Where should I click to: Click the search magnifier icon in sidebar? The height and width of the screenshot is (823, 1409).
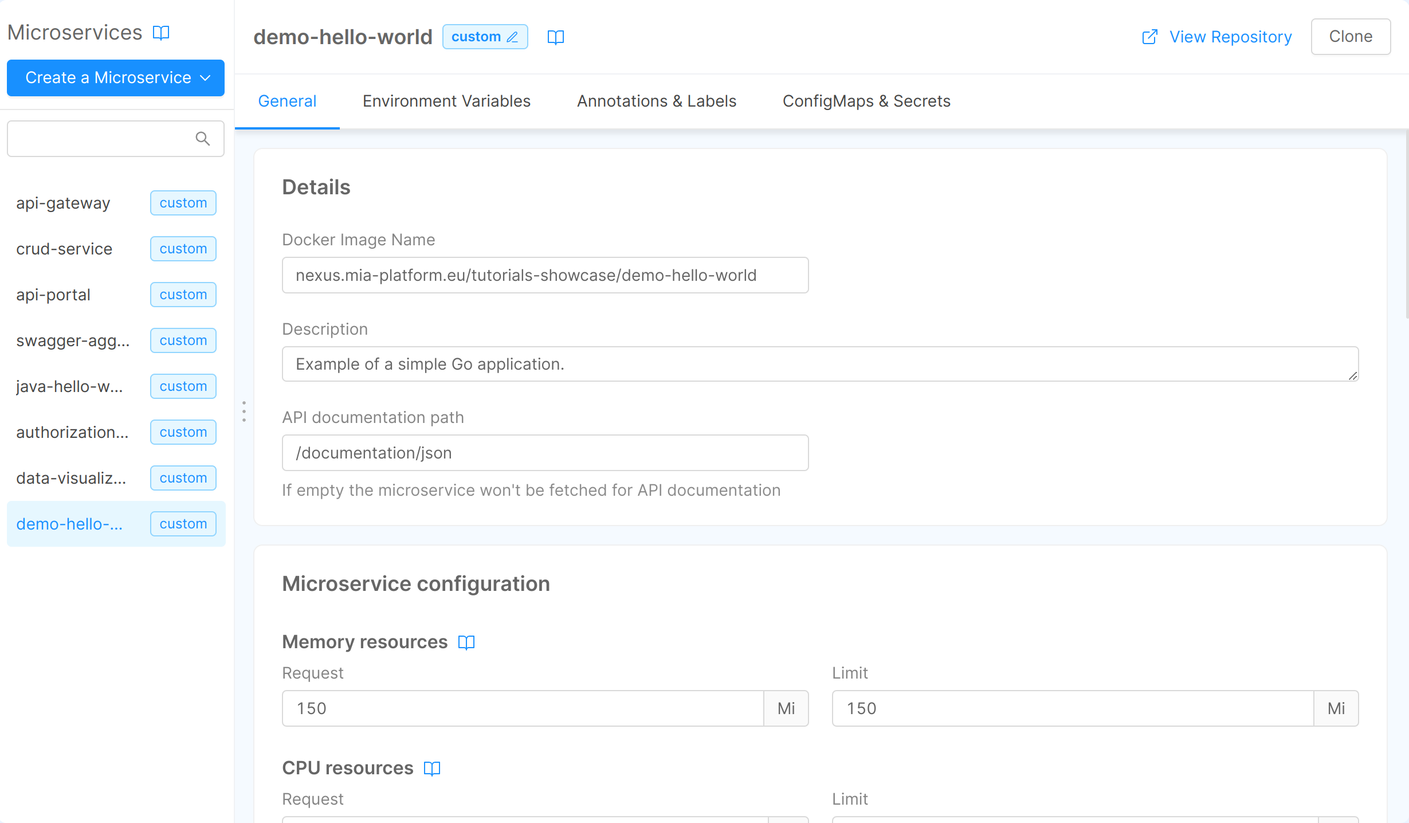pyautogui.click(x=202, y=139)
